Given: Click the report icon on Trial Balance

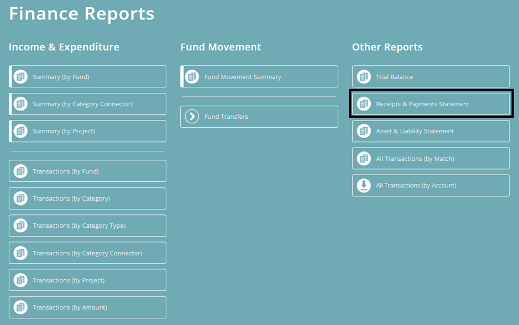Looking at the screenshot, I should pyautogui.click(x=364, y=76).
